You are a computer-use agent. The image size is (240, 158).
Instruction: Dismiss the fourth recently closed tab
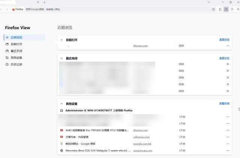pos(228,84)
